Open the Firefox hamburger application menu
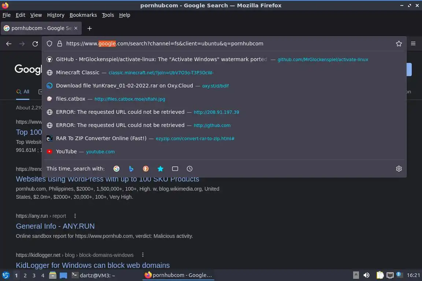This screenshot has height=281, width=422. (413, 44)
